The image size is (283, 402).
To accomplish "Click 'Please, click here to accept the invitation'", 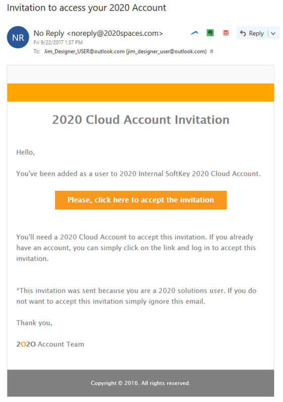I will point(141,200).
